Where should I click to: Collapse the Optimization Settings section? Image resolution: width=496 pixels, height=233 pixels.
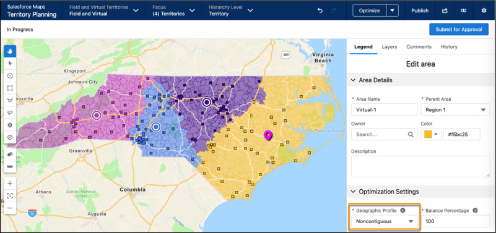point(354,192)
